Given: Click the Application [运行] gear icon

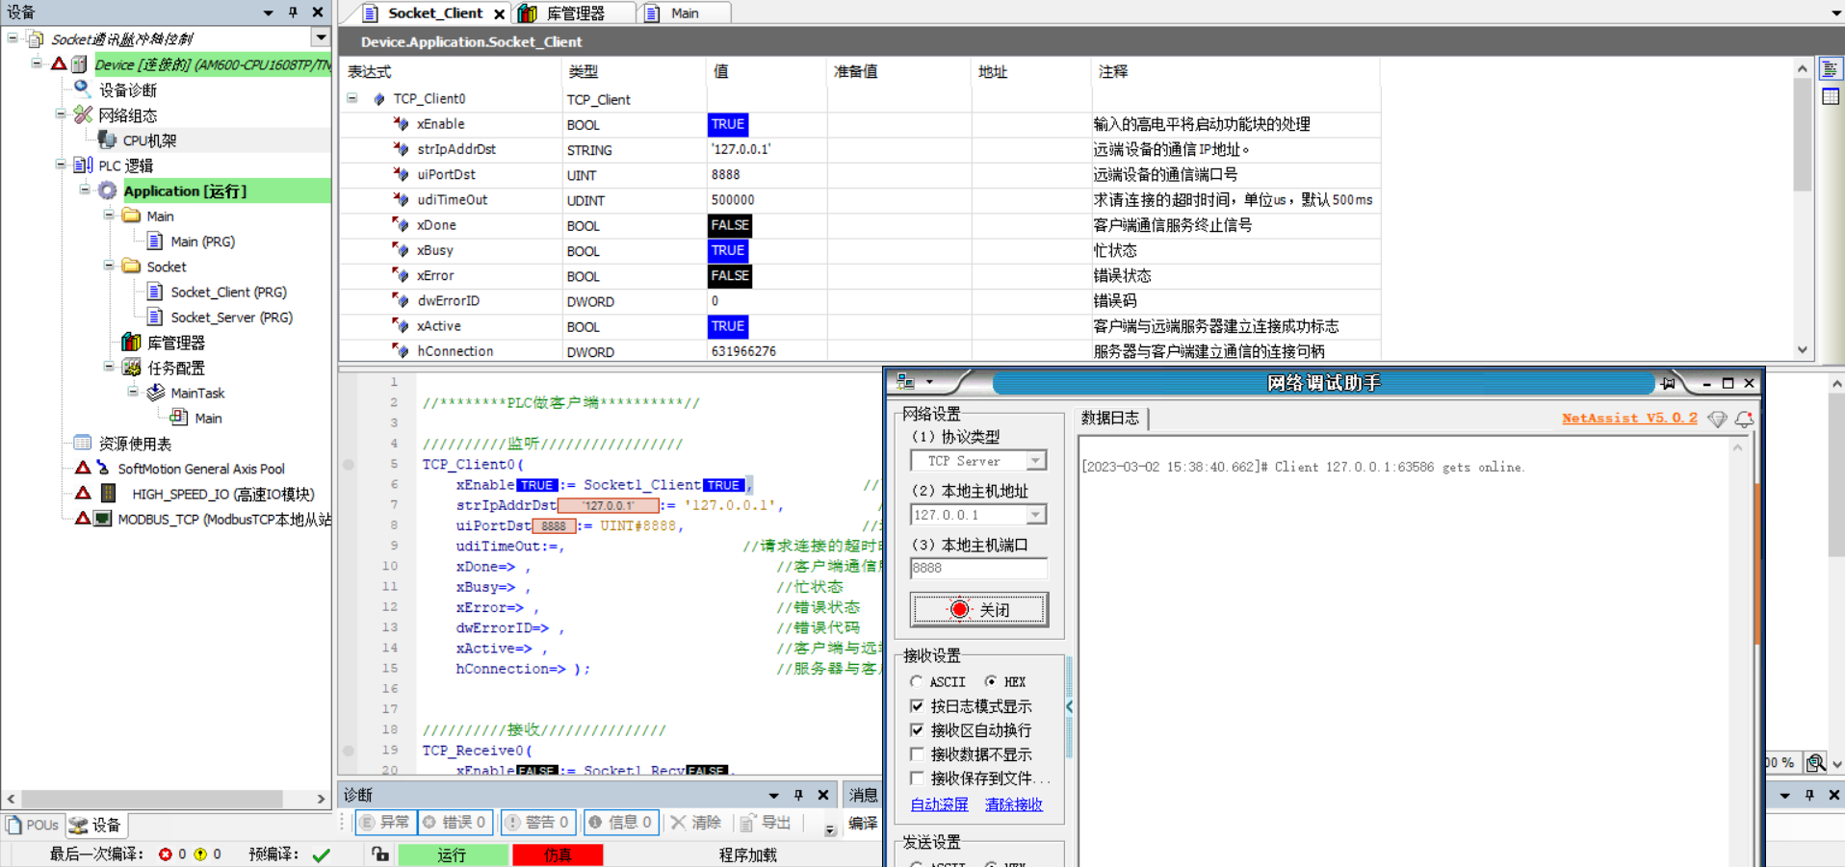Looking at the screenshot, I should coord(108,191).
